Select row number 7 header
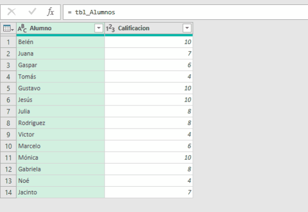The width and height of the screenshot is (308, 212). coord(8,111)
